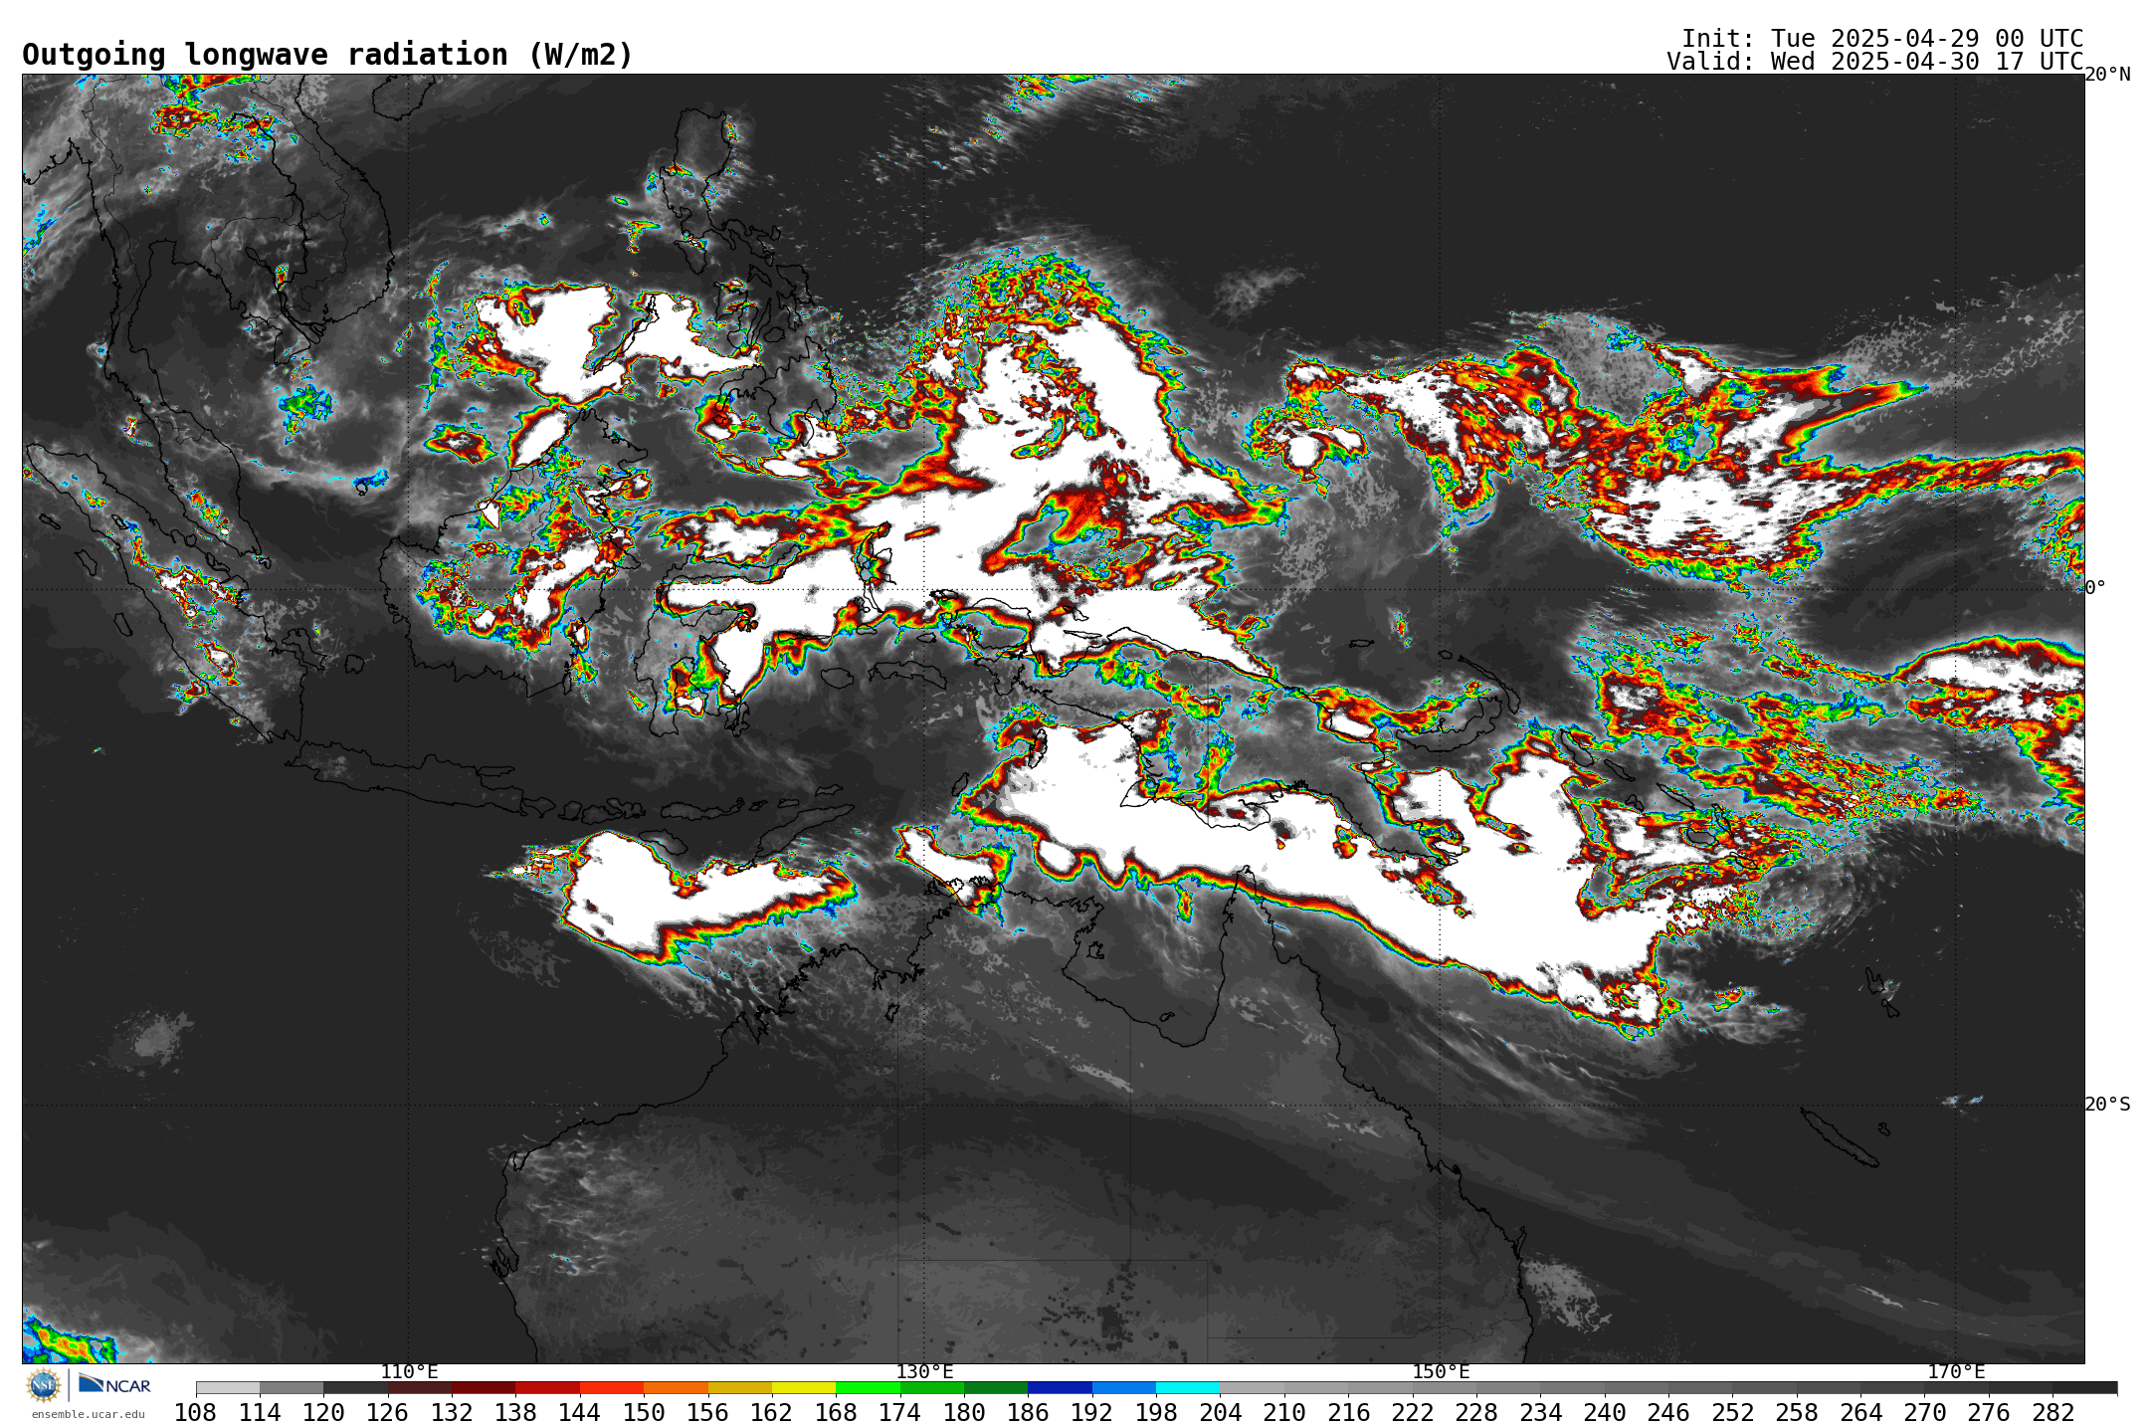The width and height of the screenshot is (2149, 1426).
Task: Click the colorbar value 204
Action: 1220,1413
